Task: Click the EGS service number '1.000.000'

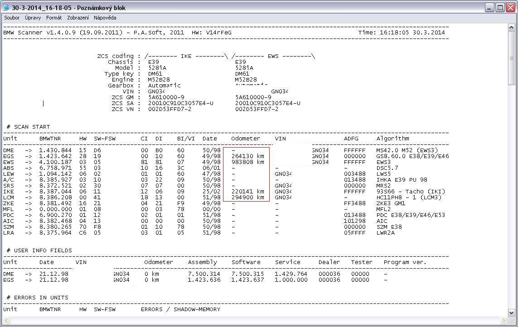Action: [291, 280]
